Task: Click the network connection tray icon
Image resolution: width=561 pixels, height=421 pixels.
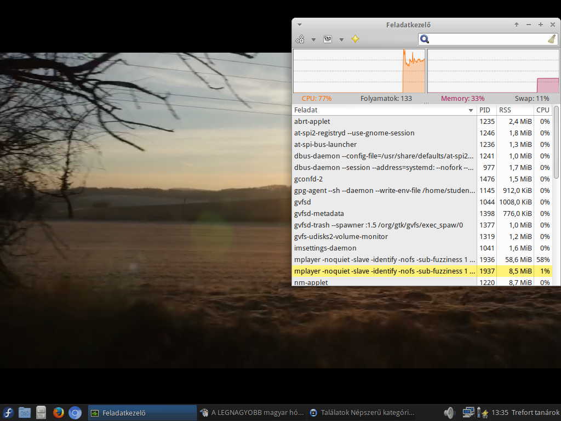Action: [468, 413]
